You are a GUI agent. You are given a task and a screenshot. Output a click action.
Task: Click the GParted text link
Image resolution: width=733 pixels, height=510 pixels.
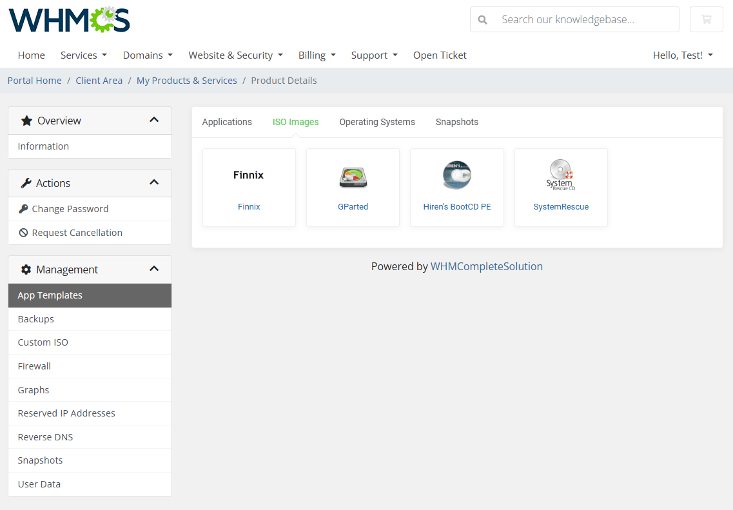353,206
